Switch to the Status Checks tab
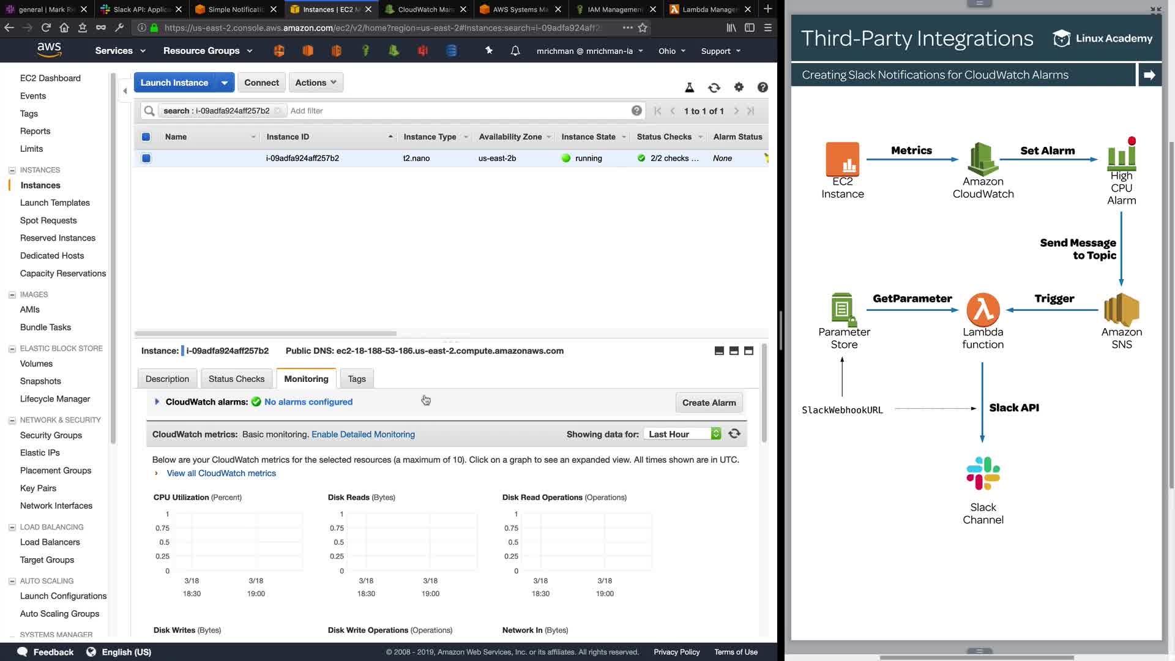Image resolution: width=1175 pixels, height=661 pixels. click(x=236, y=379)
